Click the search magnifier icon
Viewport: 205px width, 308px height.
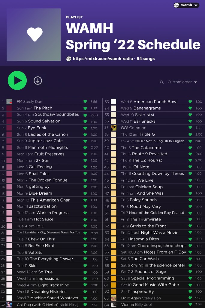[162, 82]
